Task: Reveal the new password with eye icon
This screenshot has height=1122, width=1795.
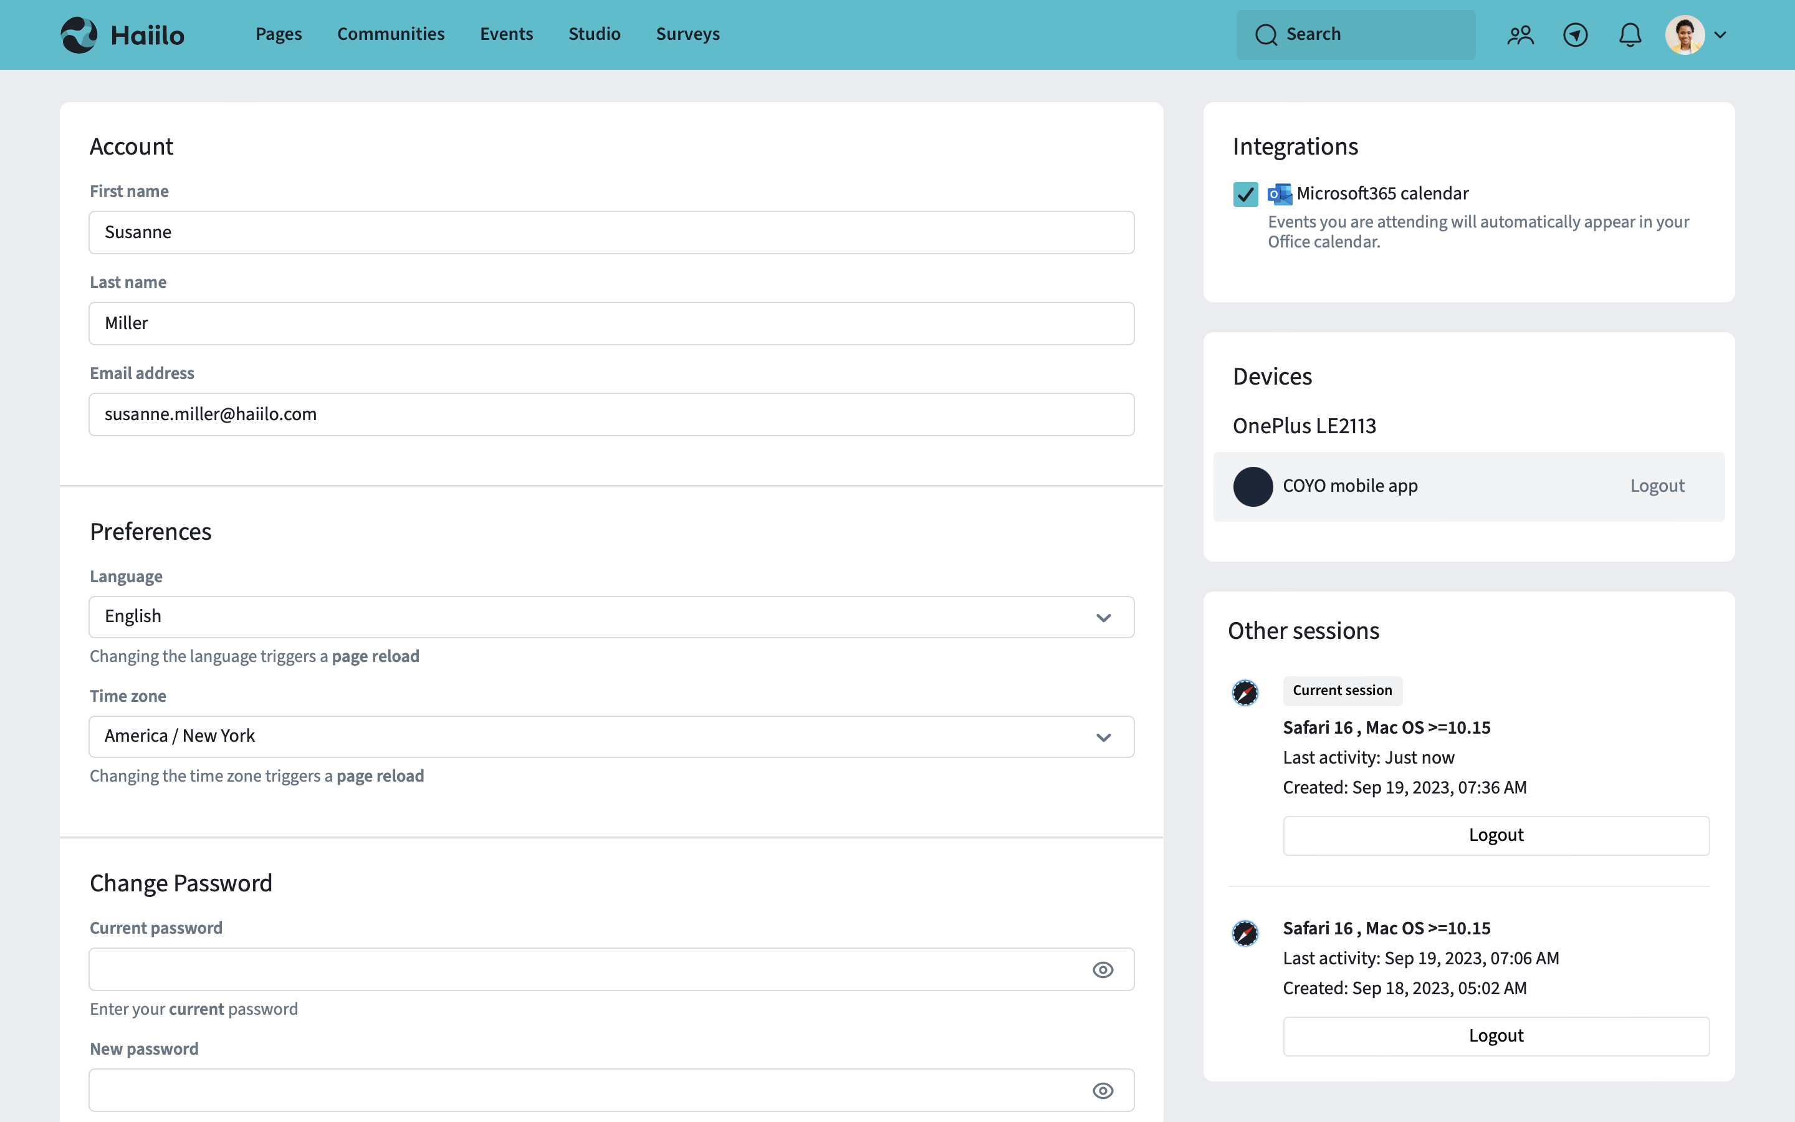Action: pos(1103,1091)
